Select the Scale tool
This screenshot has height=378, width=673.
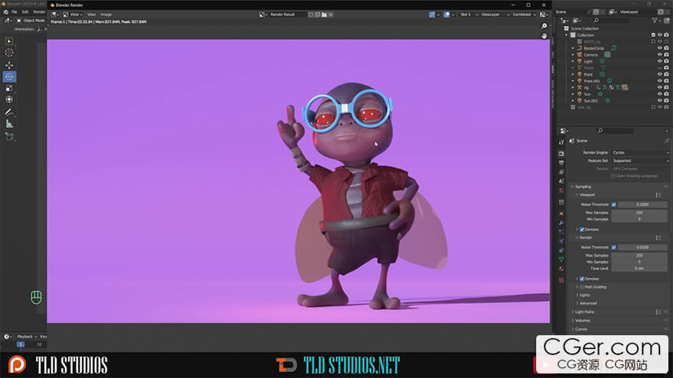coord(9,89)
